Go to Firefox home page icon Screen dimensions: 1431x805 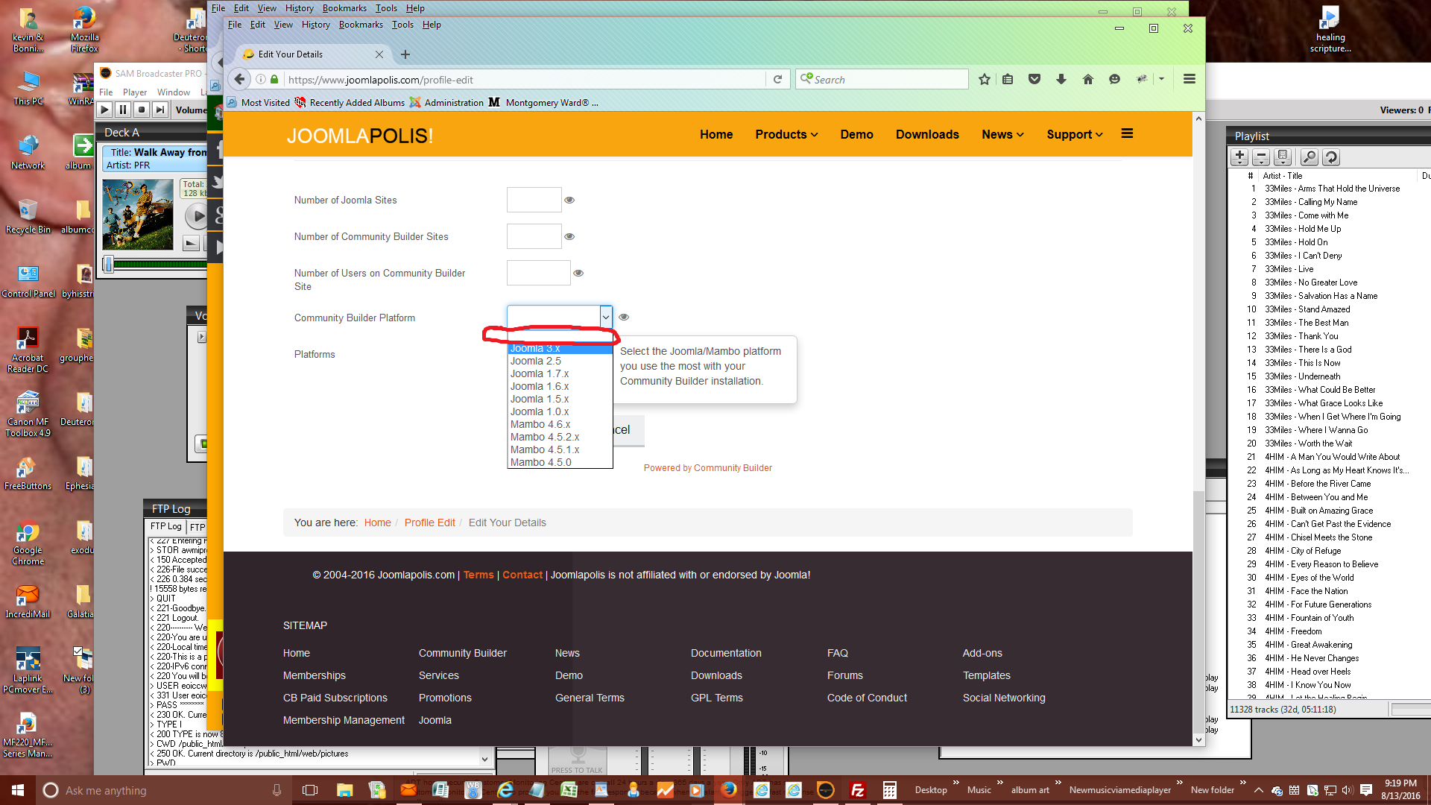point(1087,79)
